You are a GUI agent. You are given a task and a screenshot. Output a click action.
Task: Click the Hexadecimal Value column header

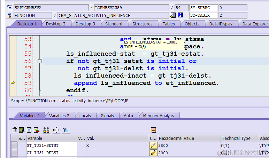pyautogui.click(x=189, y=138)
